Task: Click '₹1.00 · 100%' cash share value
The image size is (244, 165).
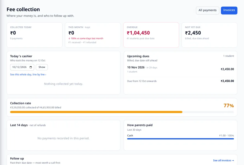Action: [227, 136]
